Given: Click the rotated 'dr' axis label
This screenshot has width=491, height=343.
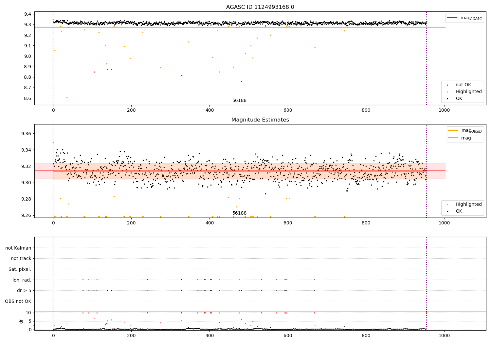Looking at the screenshot, I should (21, 321).
